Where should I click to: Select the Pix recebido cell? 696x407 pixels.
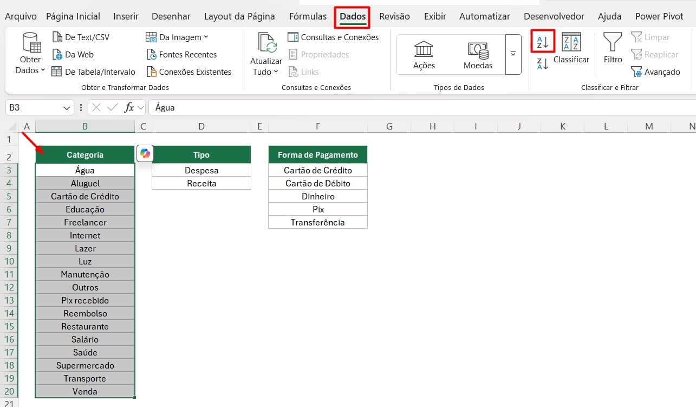tap(85, 300)
